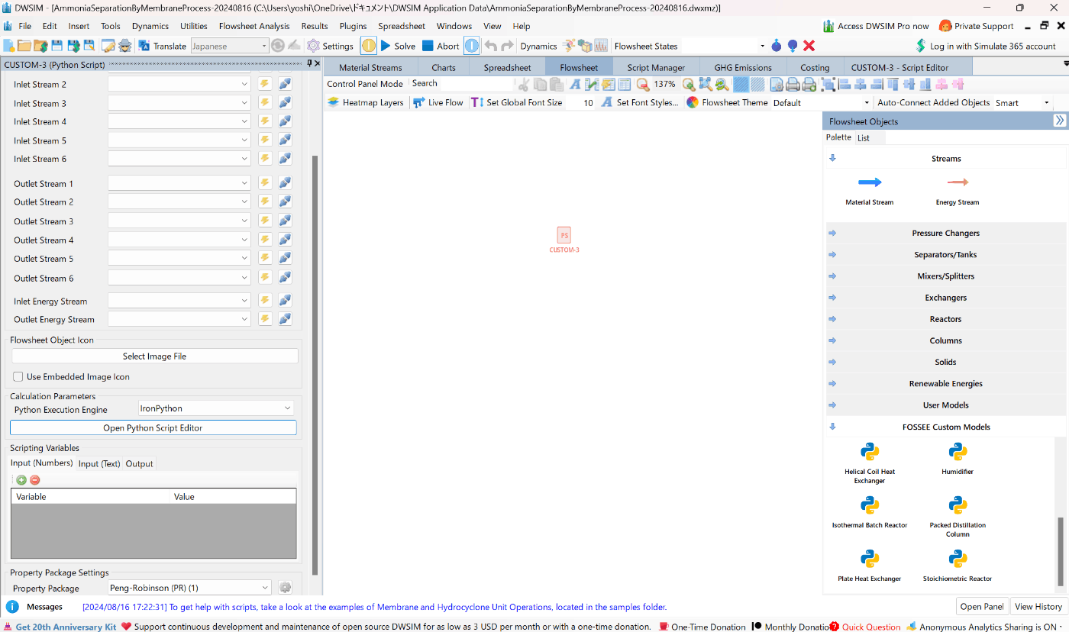Click the scissors Cut icon
1069x632 pixels.
click(x=523, y=84)
